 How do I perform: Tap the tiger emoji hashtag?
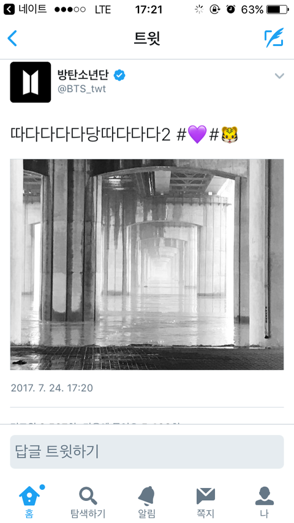point(224,135)
